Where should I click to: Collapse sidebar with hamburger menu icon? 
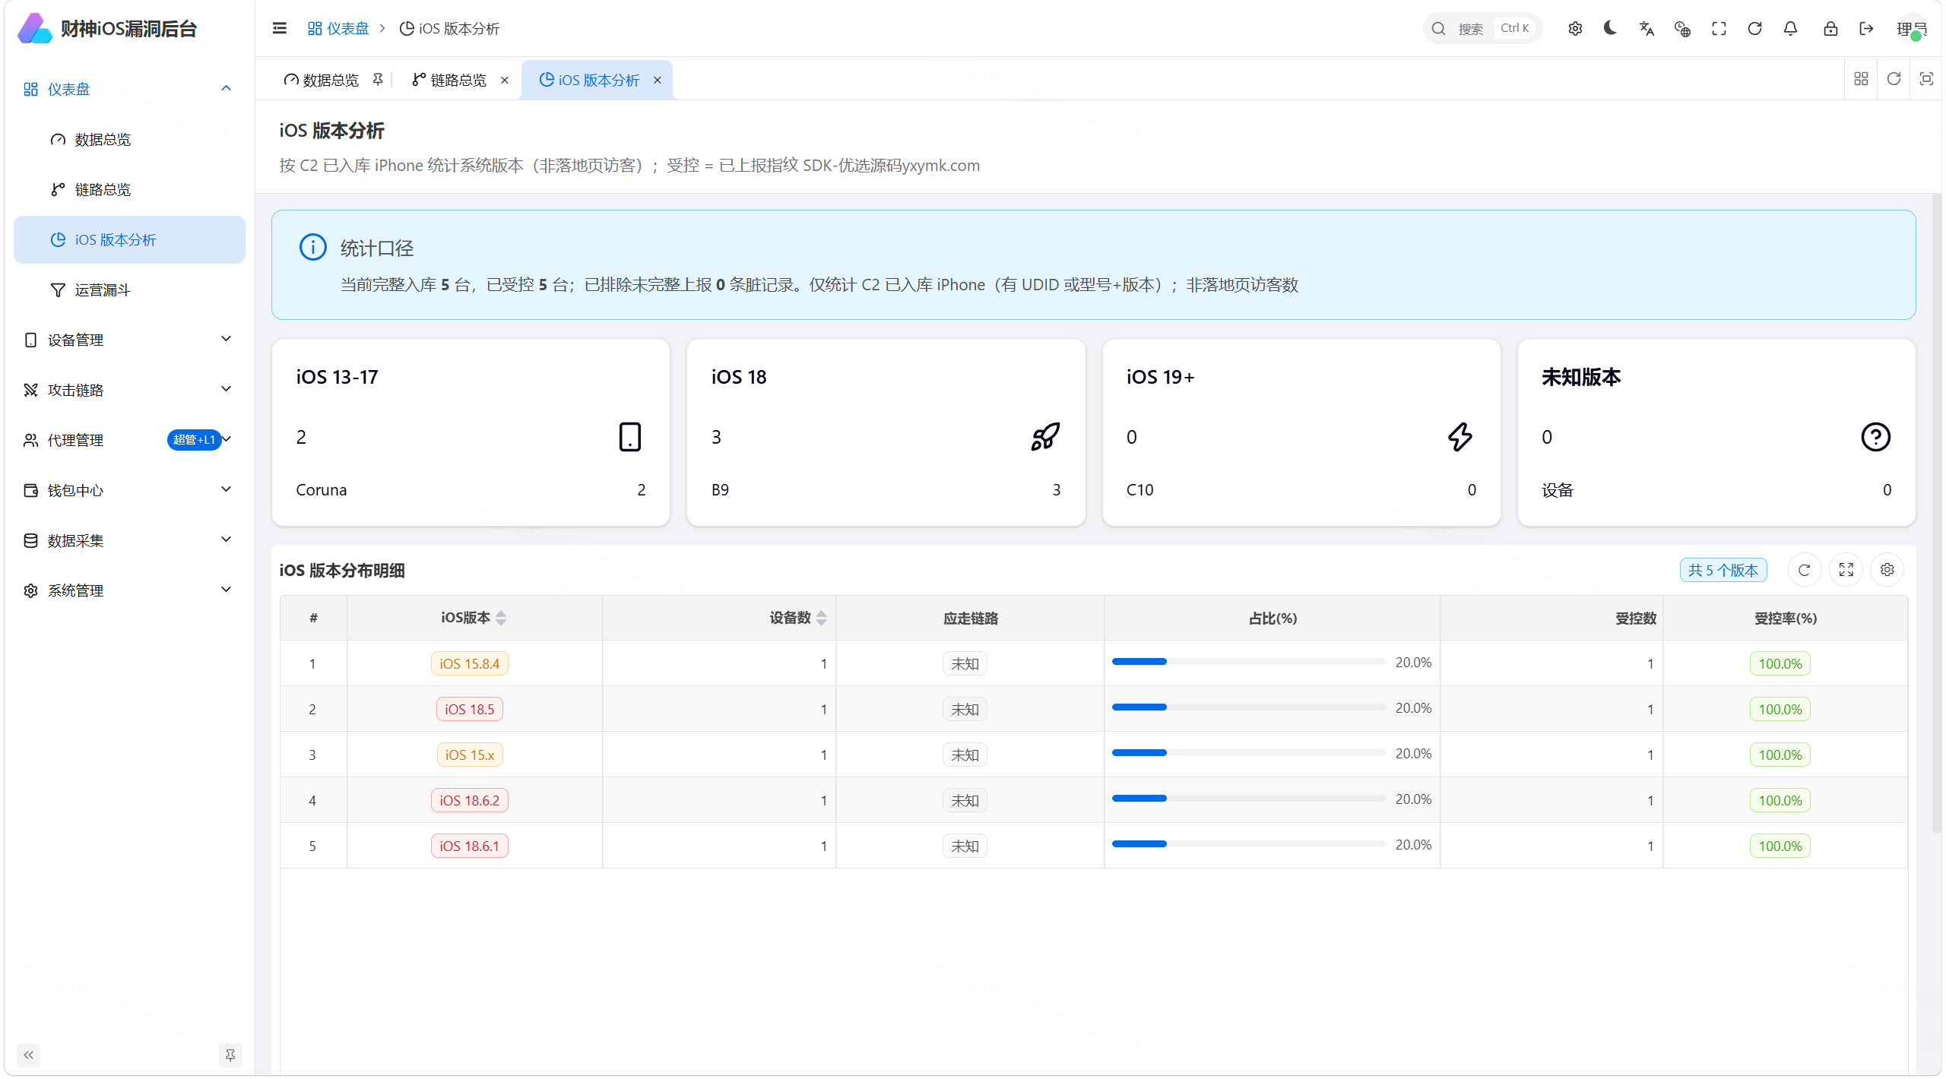click(x=280, y=28)
